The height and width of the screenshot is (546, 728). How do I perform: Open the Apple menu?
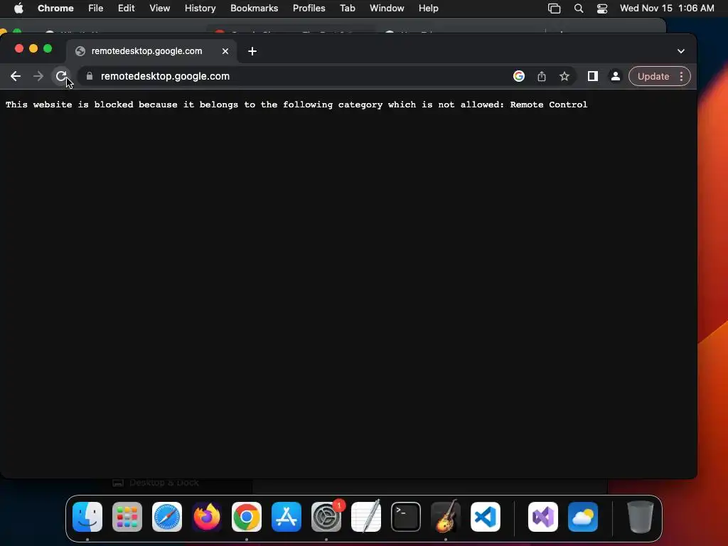18,8
